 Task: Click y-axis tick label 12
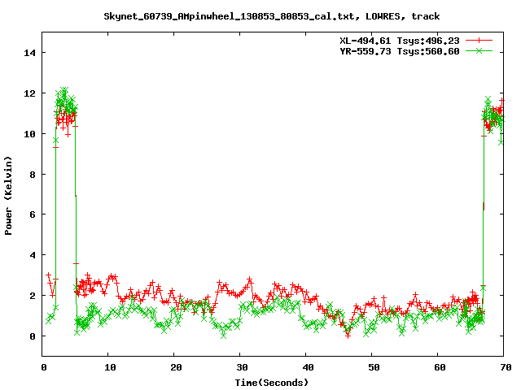pos(30,93)
